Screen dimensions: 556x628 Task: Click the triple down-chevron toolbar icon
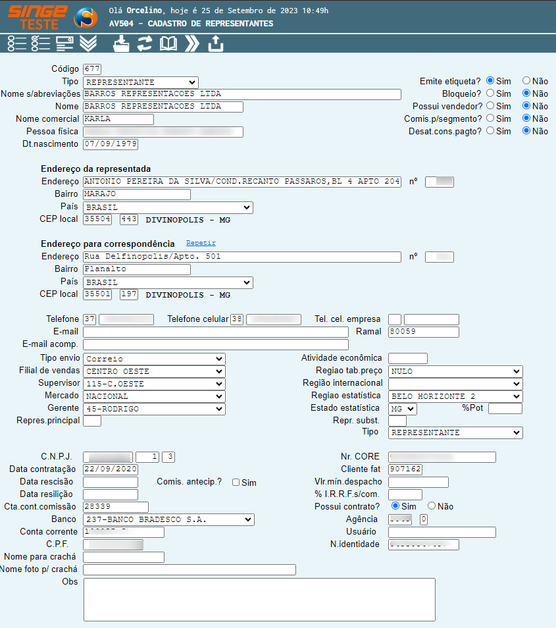pyautogui.click(x=88, y=43)
